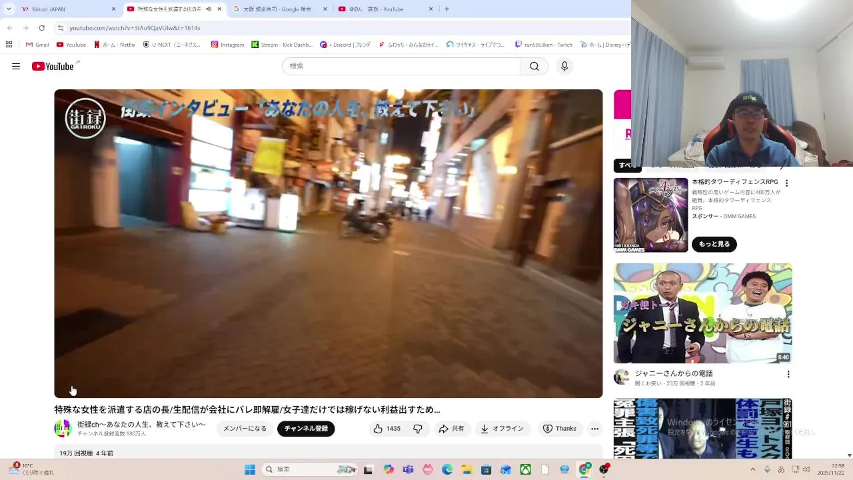Open a new browser tab

(x=446, y=9)
